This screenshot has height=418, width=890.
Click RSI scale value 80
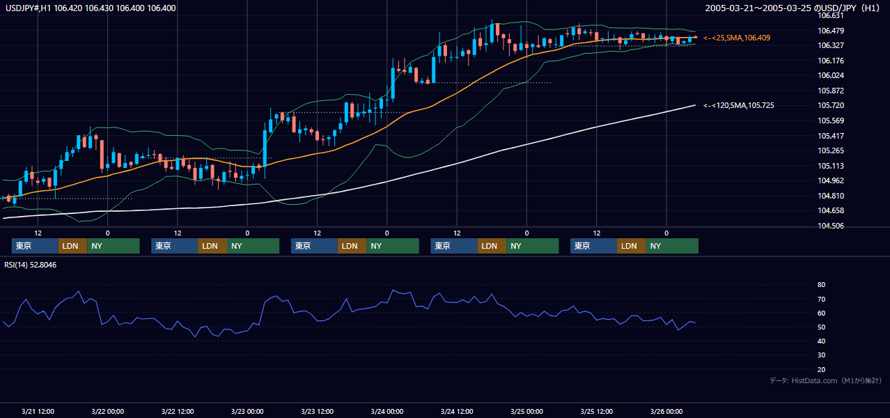click(x=822, y=285)
